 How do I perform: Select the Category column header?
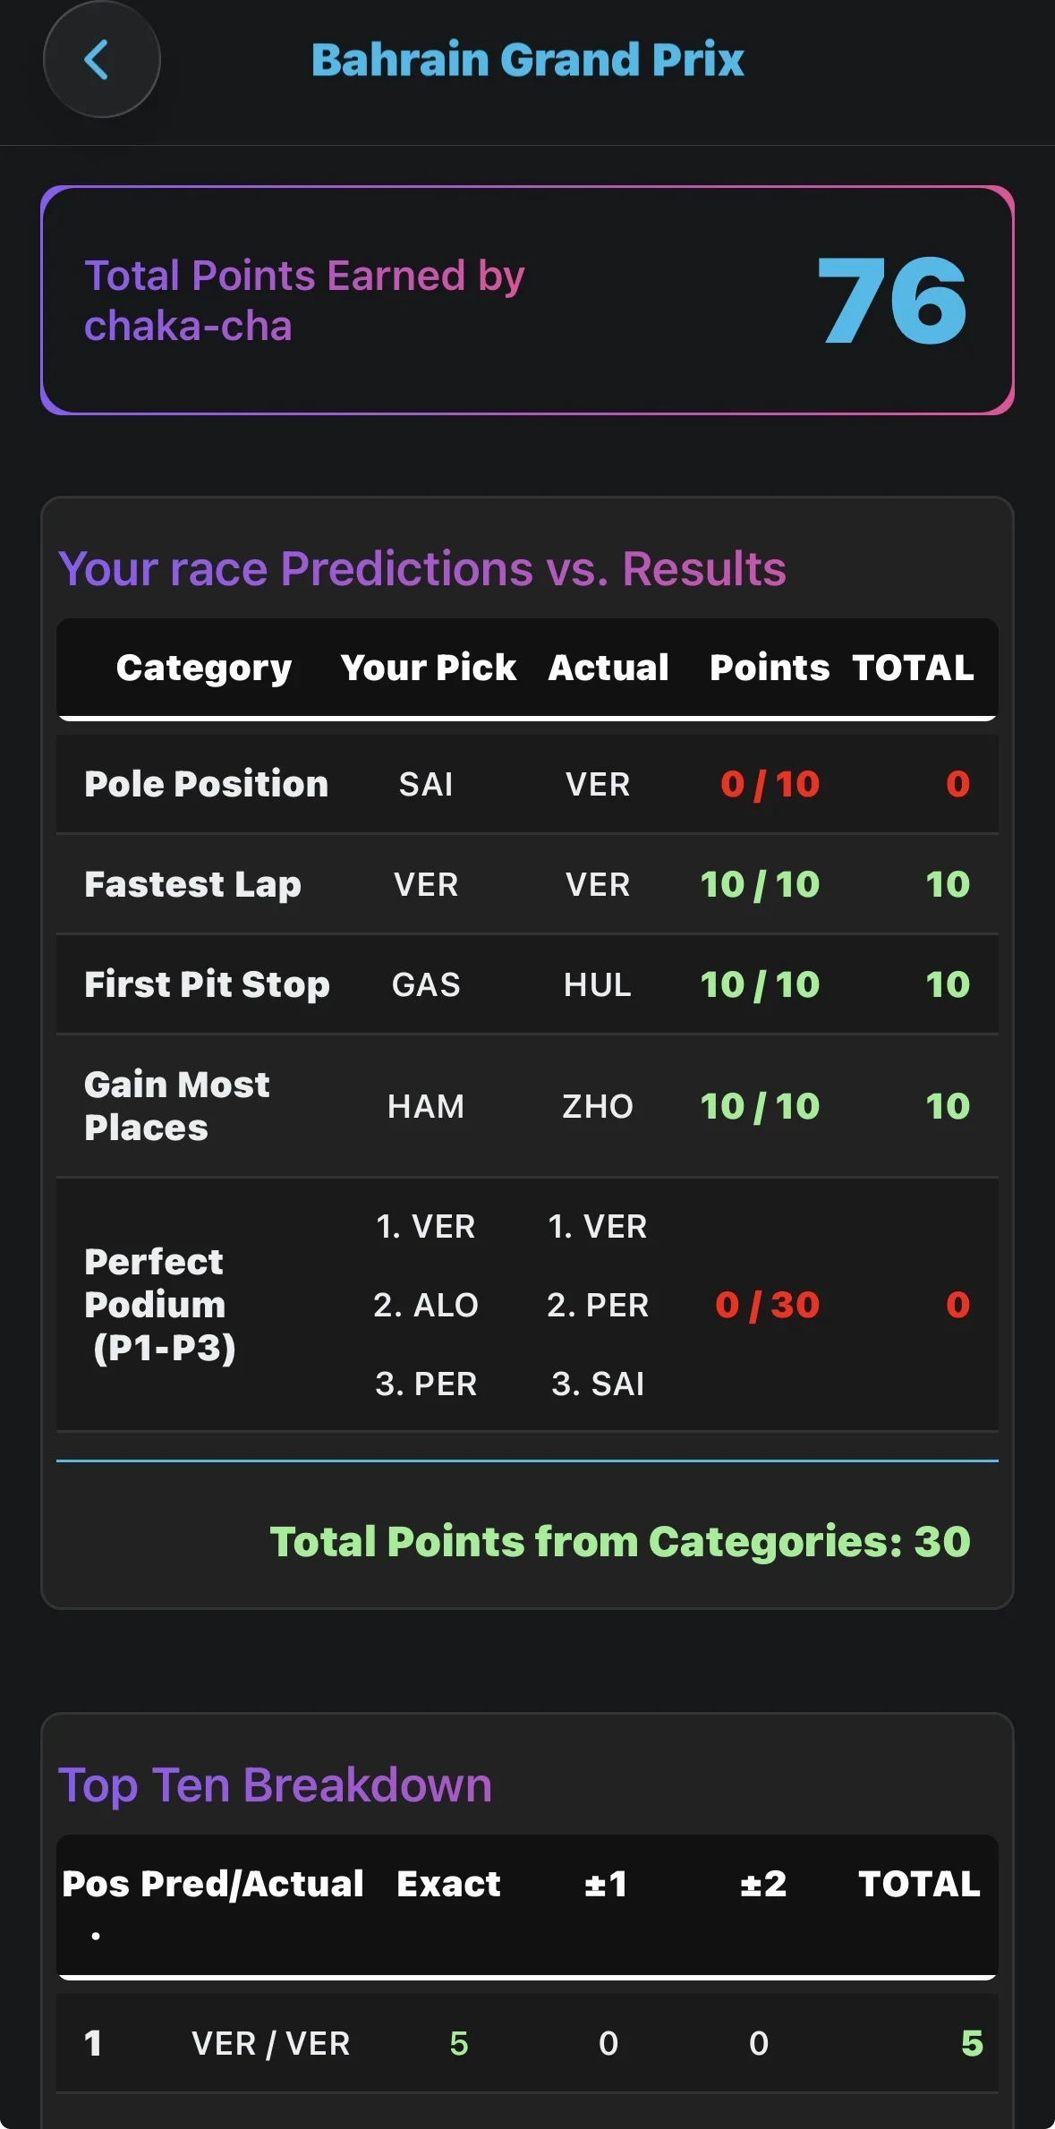coord(204,668)
